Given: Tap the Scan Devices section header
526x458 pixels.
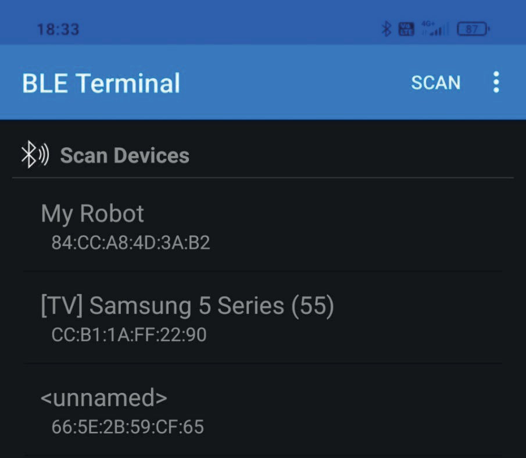Looking at the screenshot, I should point(124,155).
